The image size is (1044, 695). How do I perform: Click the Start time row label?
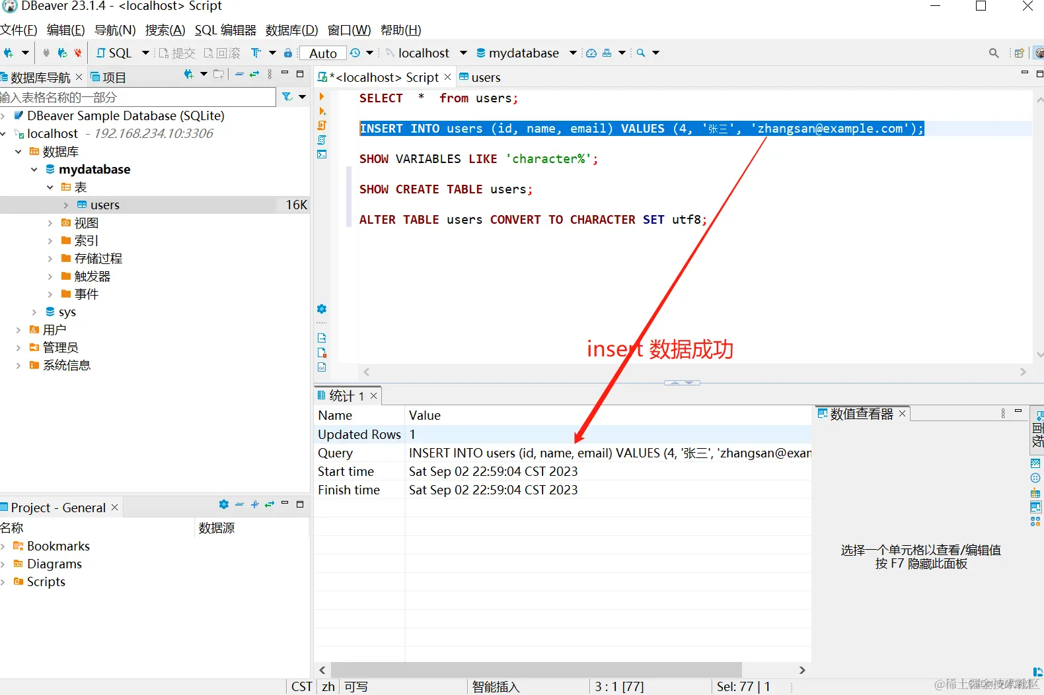pyautogui.click(x=346, y=471)
